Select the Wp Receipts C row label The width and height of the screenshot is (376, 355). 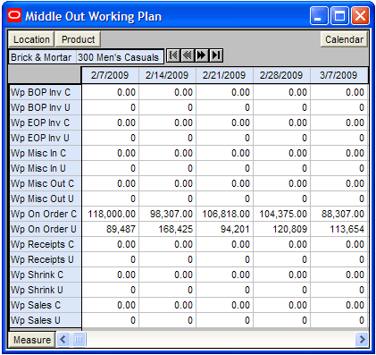click(46, 244)
